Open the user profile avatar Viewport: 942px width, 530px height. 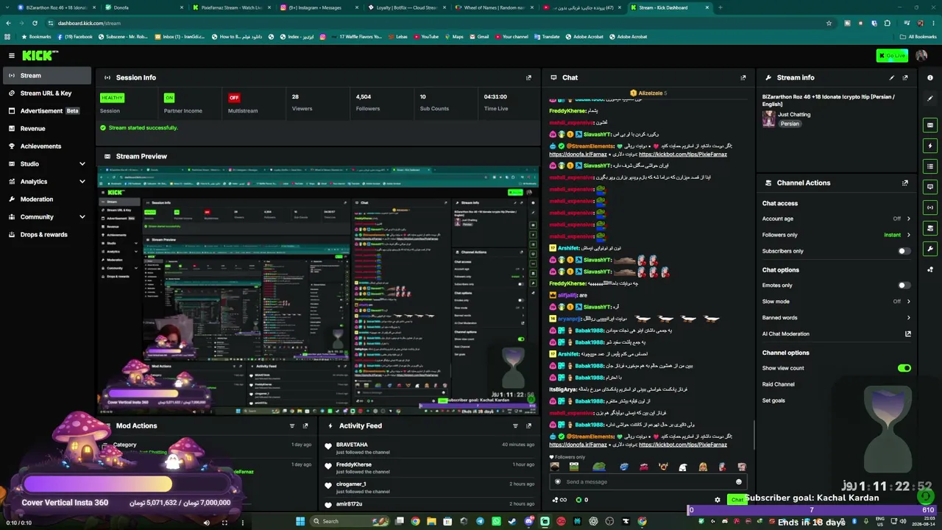(x=921, y=55)
